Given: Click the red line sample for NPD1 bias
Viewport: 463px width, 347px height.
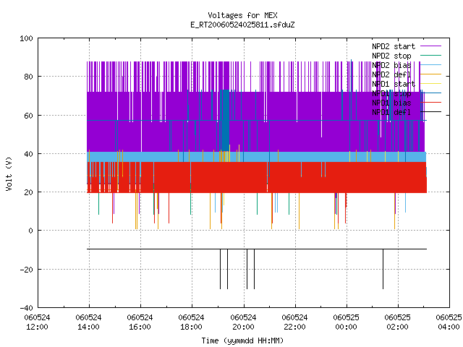Looking at the screenshot, I should (x=431, y=103).
